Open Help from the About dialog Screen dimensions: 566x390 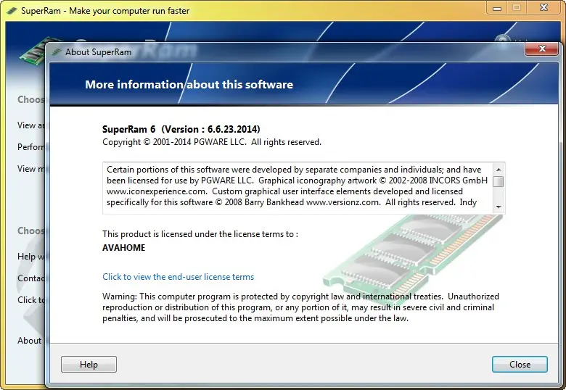[x=89, y=365]
